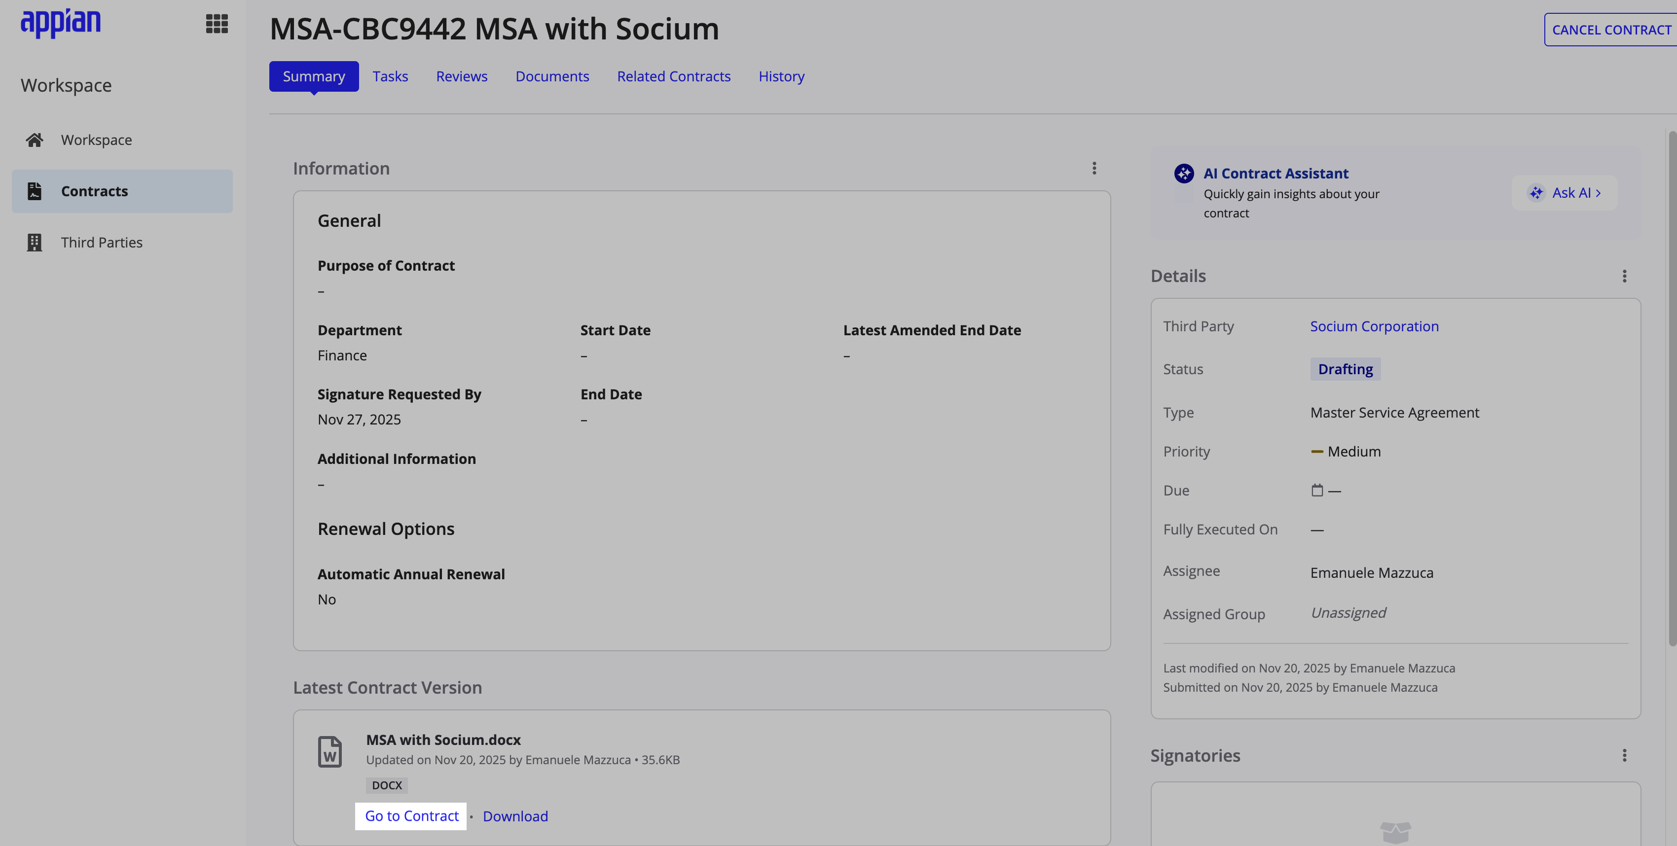The image size is (1677, 846).
Task: Click the MSA with Socium.docx file name
Action: click(443, 740)
